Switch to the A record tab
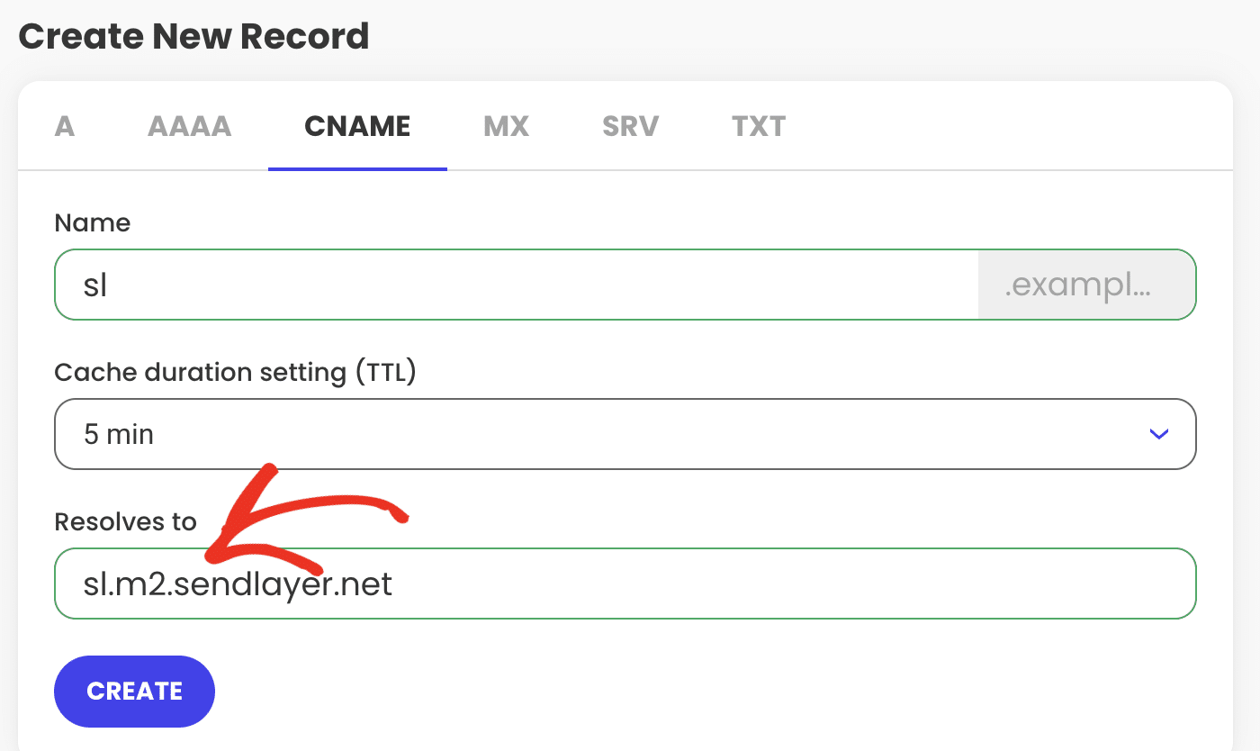Screen dimensions: 1260x751 point(64,127)
